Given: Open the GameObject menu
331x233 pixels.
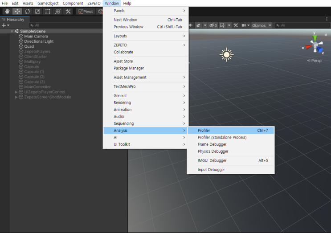Looking at the screenshot, I should pos(48,4).
